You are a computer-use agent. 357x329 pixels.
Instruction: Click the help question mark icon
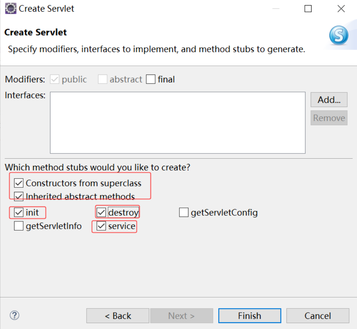15,315
